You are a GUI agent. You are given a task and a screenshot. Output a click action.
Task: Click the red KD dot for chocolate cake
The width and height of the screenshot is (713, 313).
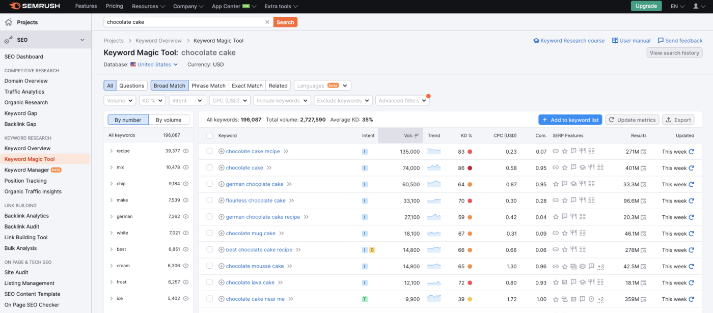click(x=470, y=168)
